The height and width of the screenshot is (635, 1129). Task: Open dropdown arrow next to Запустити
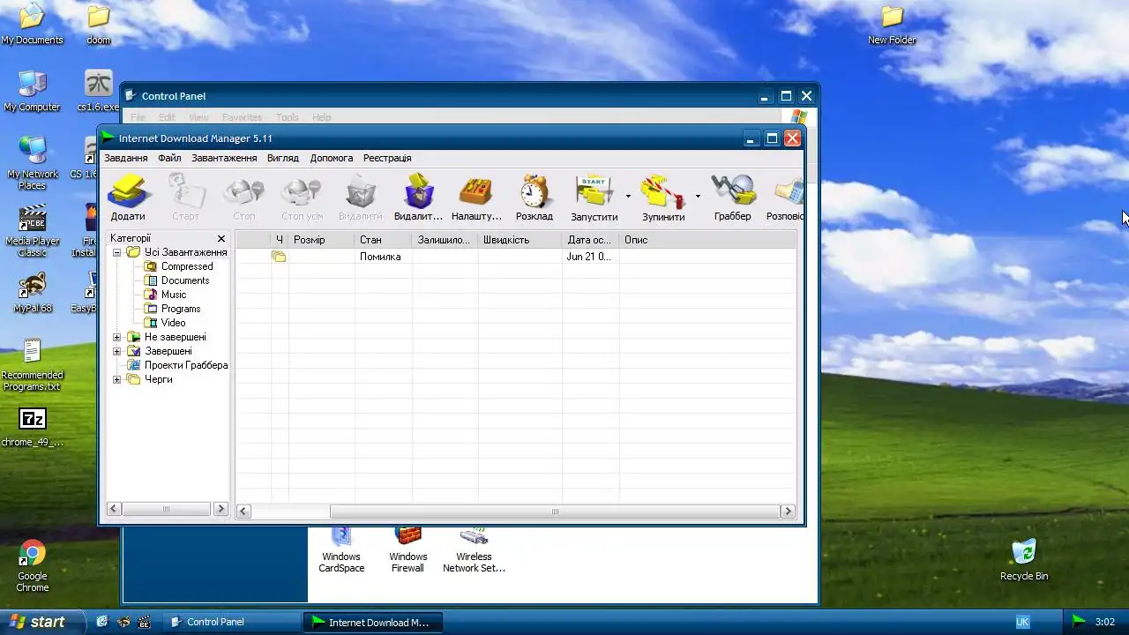pyautogui.click(x=628, y=197)
